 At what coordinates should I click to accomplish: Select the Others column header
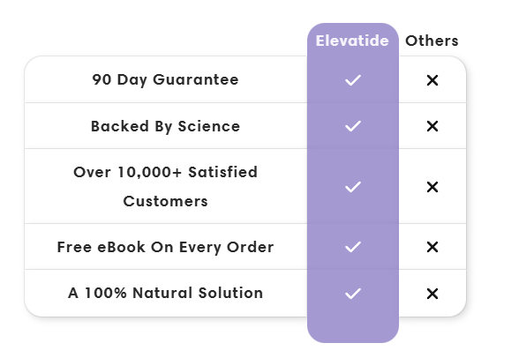click(x=432, y=41)
